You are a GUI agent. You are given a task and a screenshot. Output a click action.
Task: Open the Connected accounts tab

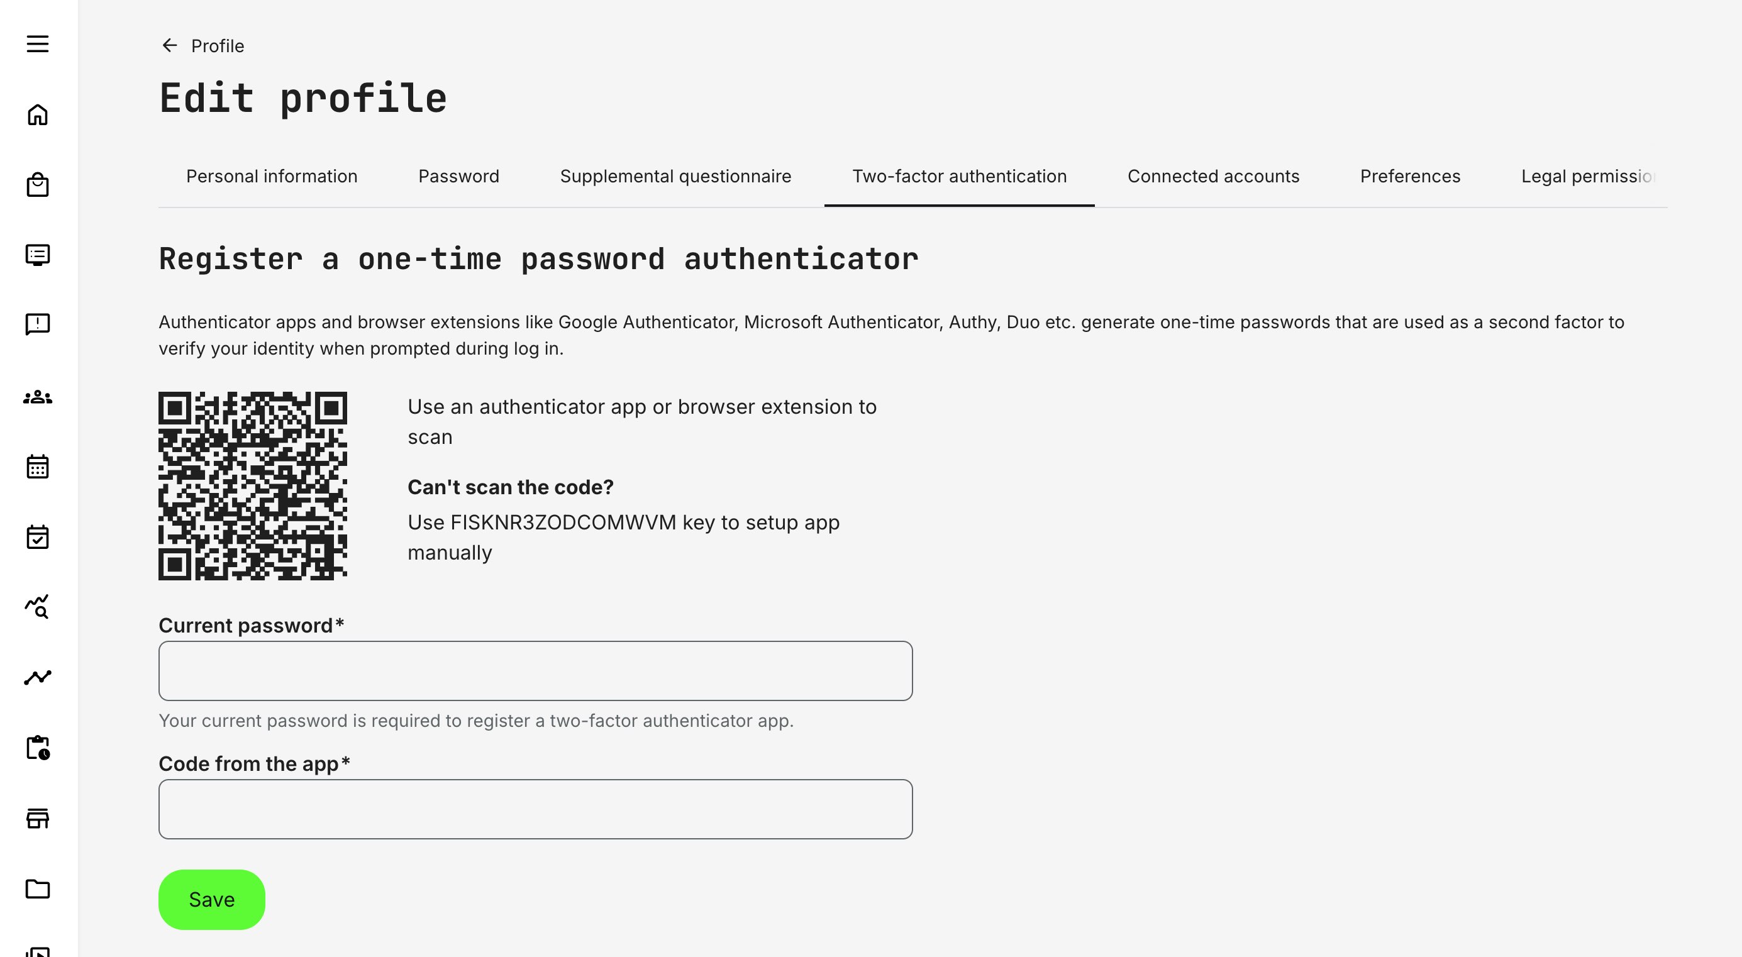[x=1213, y=177]
